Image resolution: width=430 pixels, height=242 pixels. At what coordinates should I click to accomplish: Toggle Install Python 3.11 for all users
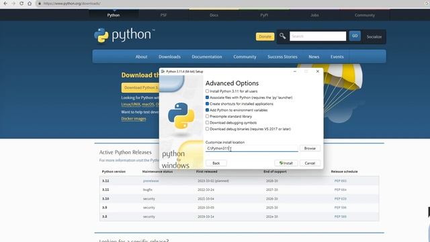tap(208, 91)
